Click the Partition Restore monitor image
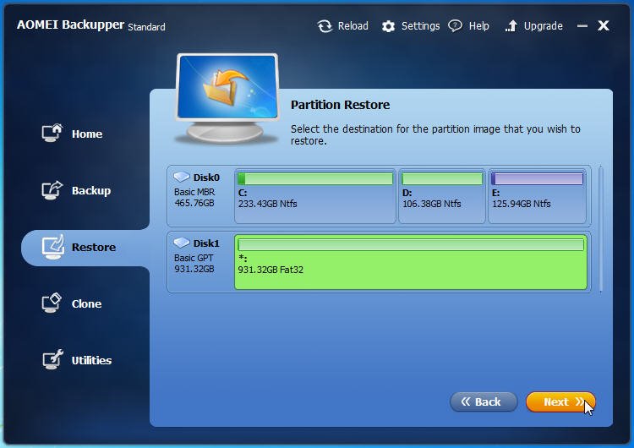The image size is (634, 448). click(x=227, y=98)
